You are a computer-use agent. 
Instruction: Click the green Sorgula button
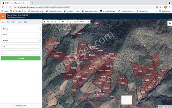coord(21,58)
